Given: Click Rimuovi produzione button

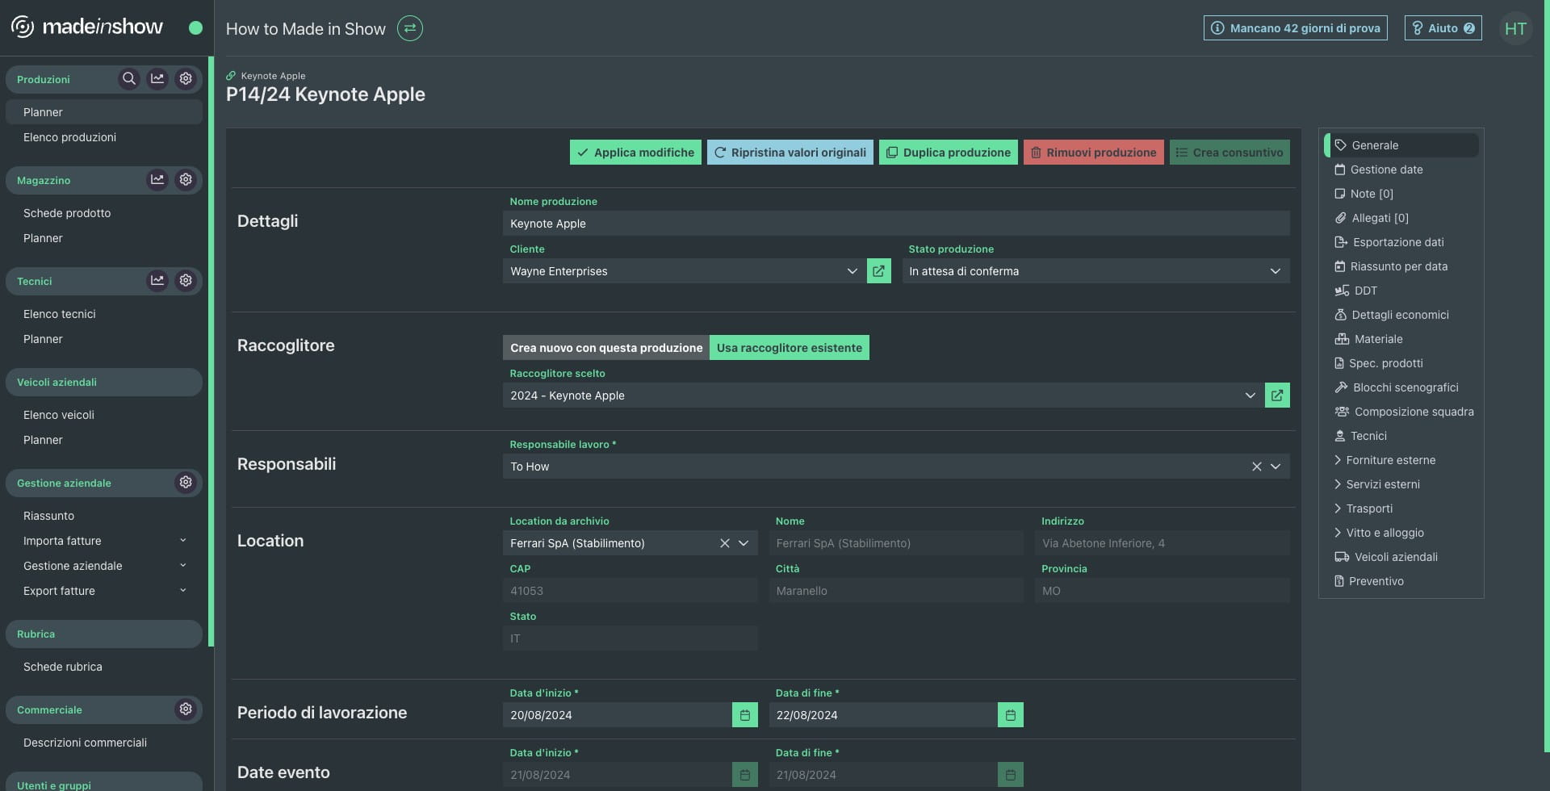Looking at the screenshot, I should (1094, 153).
